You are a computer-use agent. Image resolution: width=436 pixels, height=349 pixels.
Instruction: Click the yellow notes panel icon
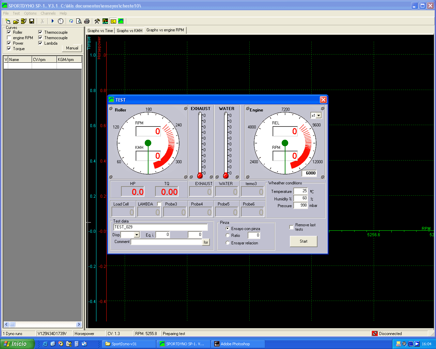[113, 21]
